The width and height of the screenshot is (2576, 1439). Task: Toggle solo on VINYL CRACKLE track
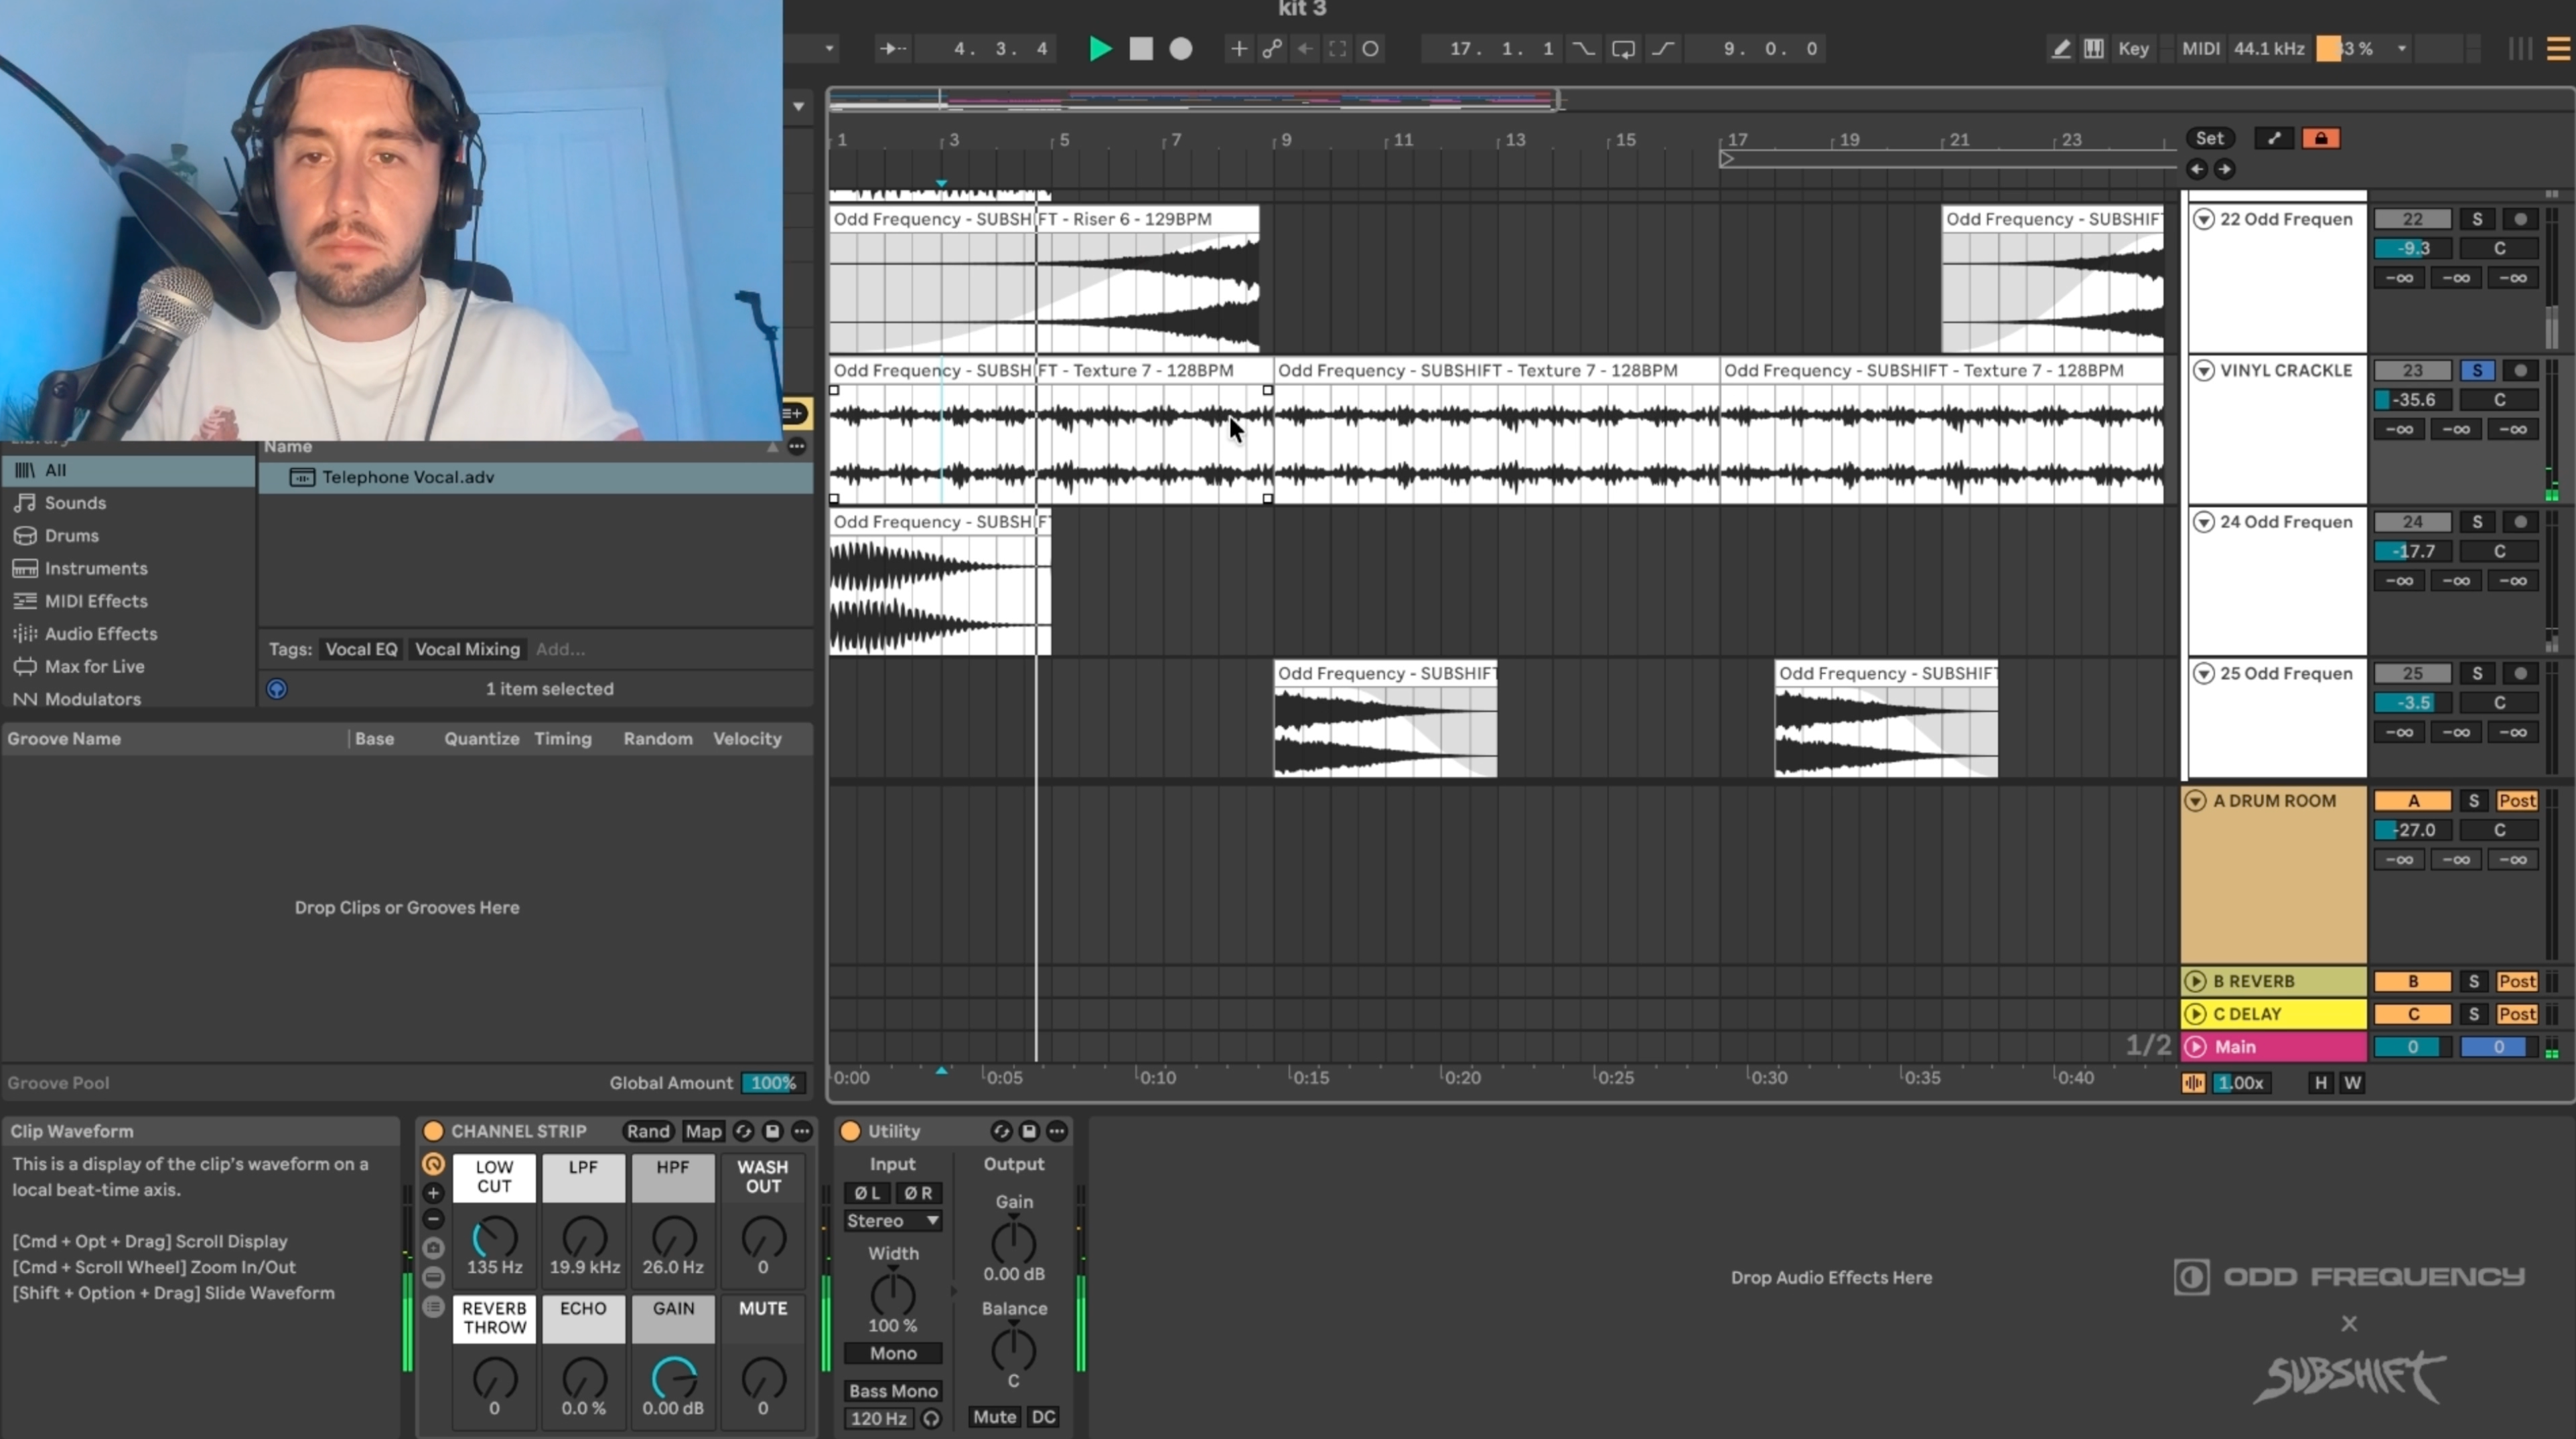click(x=2477, y=369)
